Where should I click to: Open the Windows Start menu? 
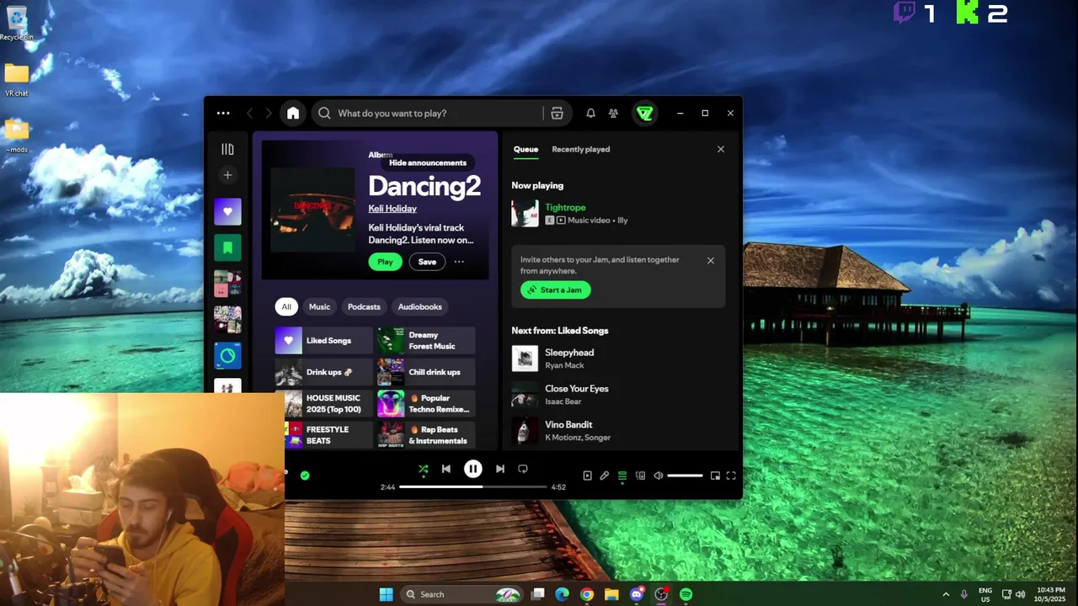coord(386,594)
